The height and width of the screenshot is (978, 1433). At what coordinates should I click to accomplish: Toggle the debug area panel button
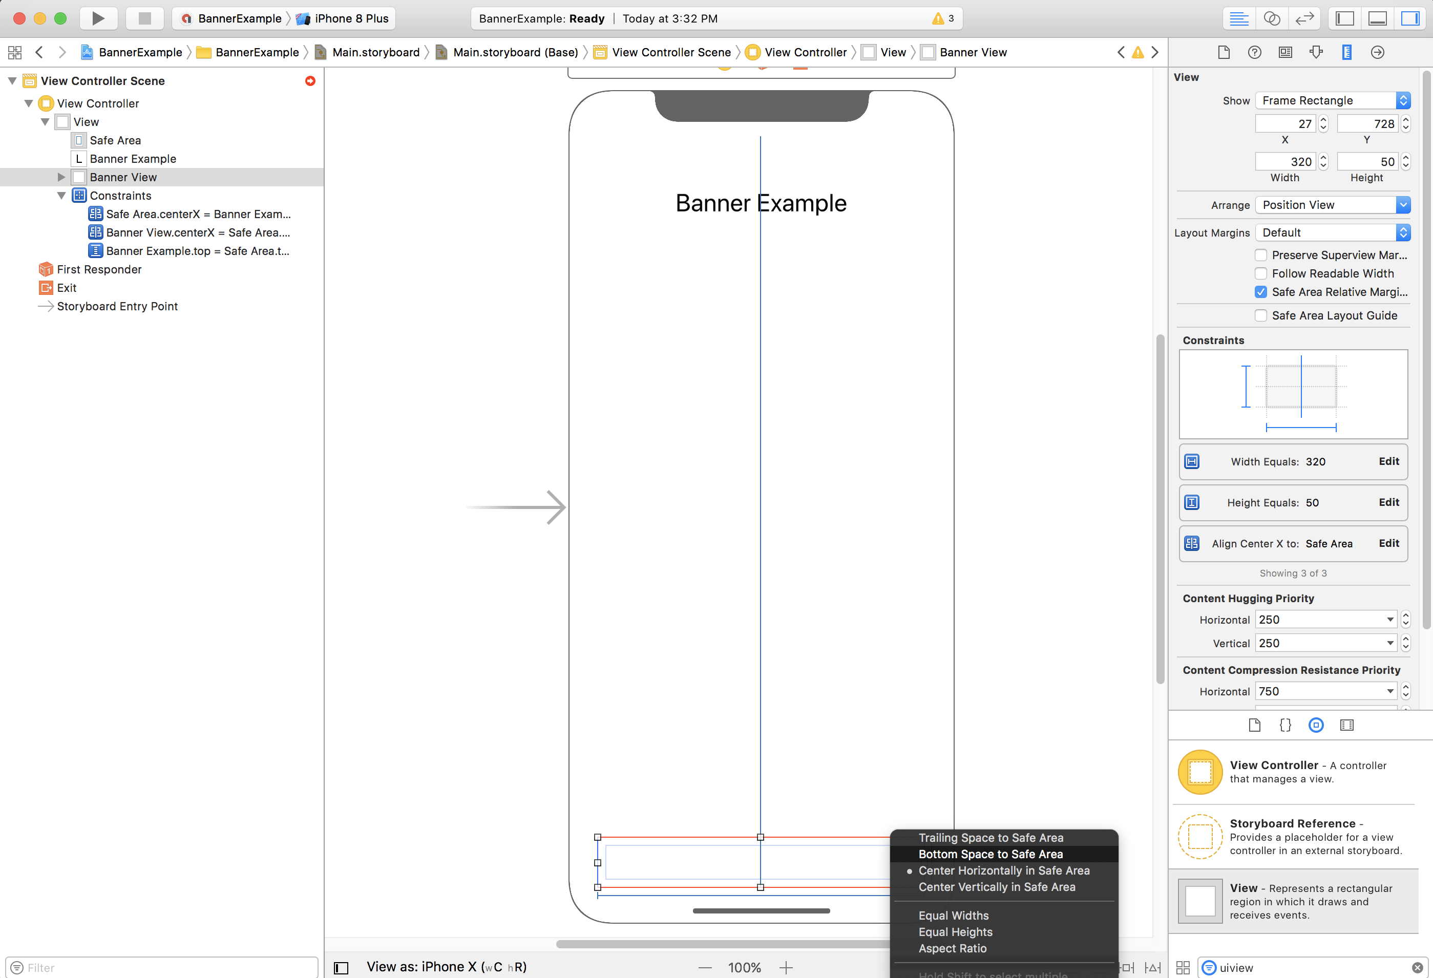(x=1377, y=18)
